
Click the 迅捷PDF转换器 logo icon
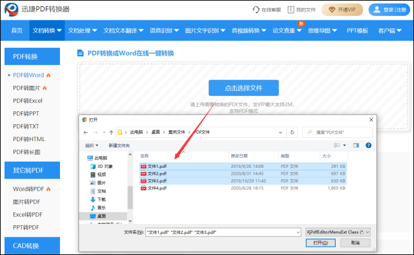coord(11,10)
